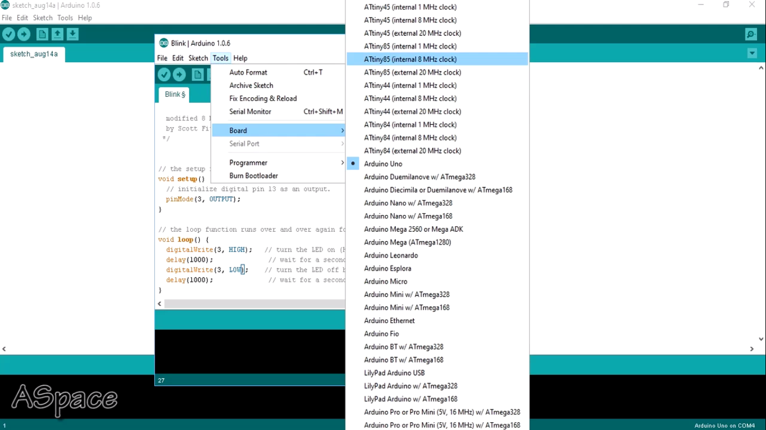Click Upload arrow in Blink window
The image size is (766, 430).
[179, 74]
